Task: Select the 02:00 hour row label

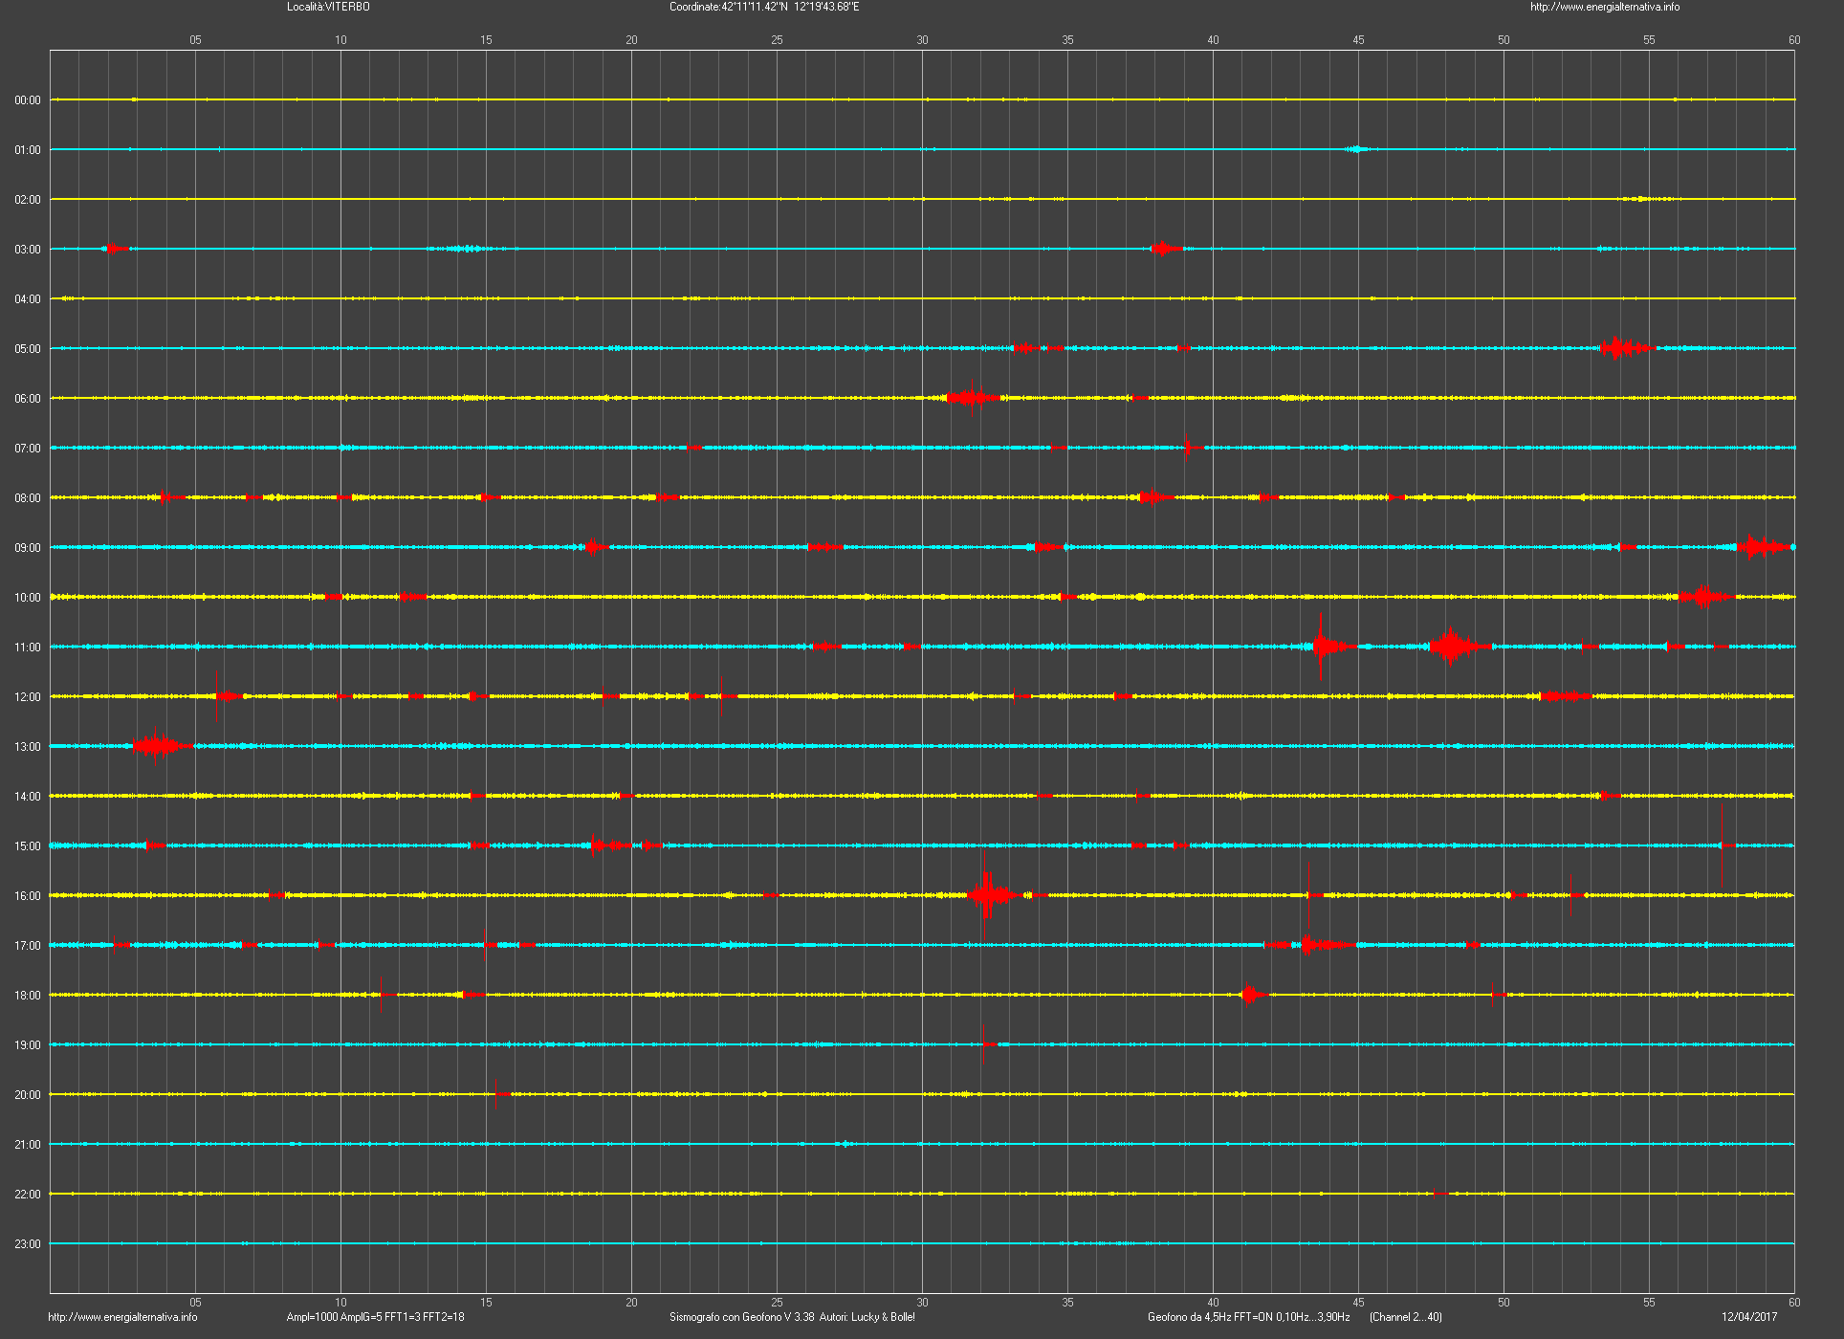Action: pos(28,200)
